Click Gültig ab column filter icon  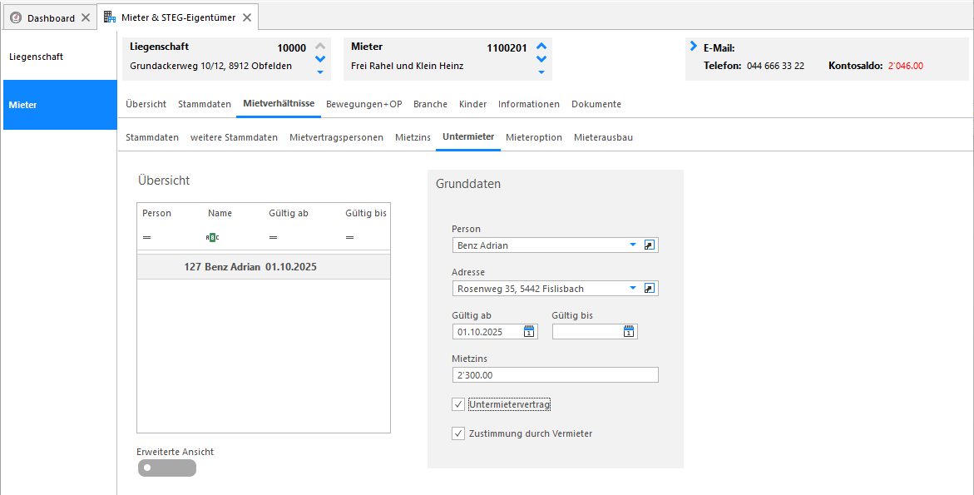(x=274, y=237)
